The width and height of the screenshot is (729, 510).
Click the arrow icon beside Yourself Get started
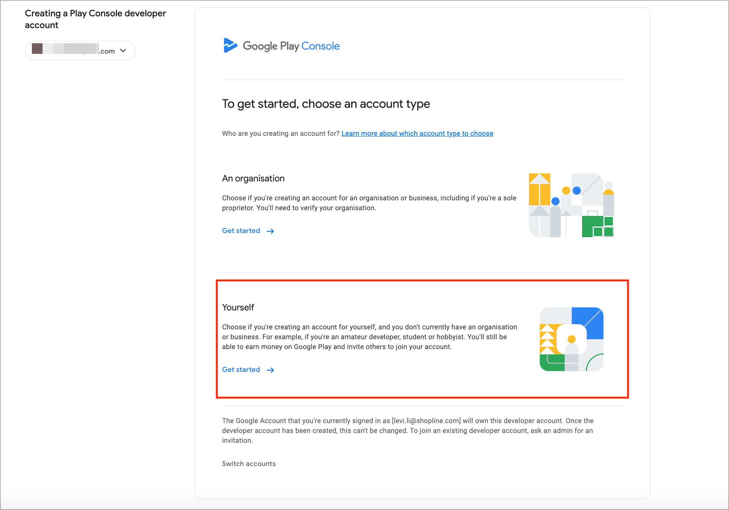(270, 370)
